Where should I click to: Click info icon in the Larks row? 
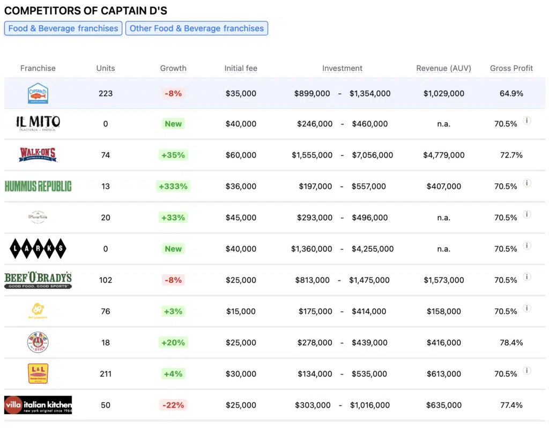[527, 246]
